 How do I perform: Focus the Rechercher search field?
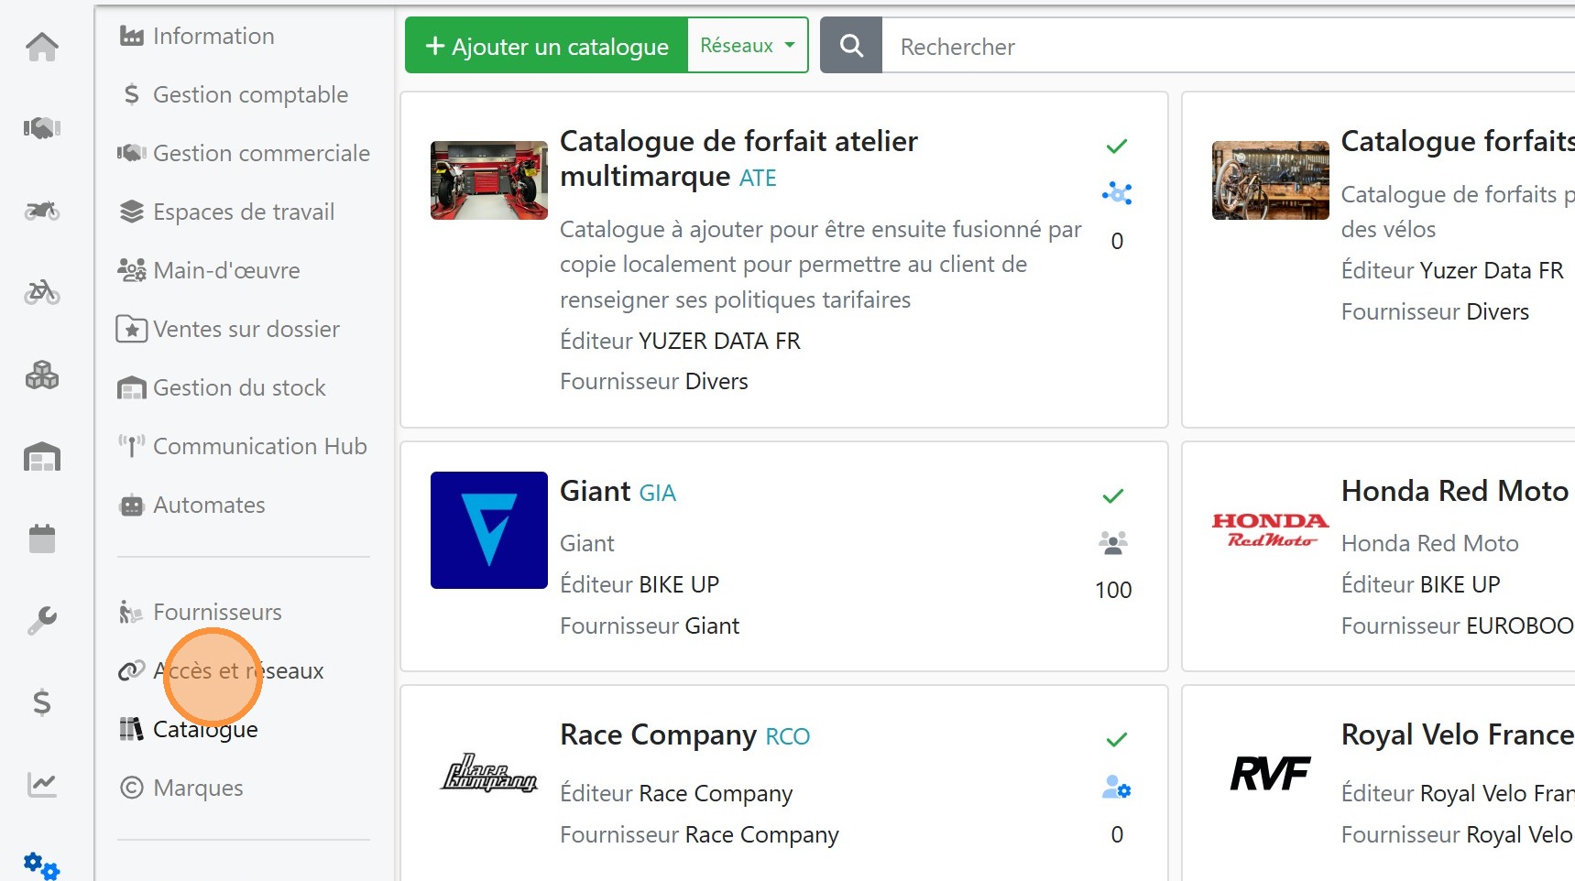tap(1228, 46)
